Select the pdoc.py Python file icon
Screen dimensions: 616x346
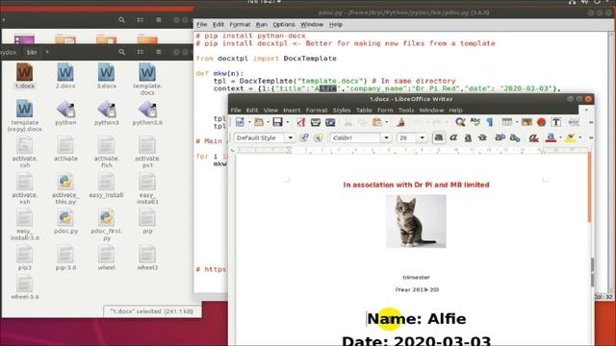click(x=65, y=222)
